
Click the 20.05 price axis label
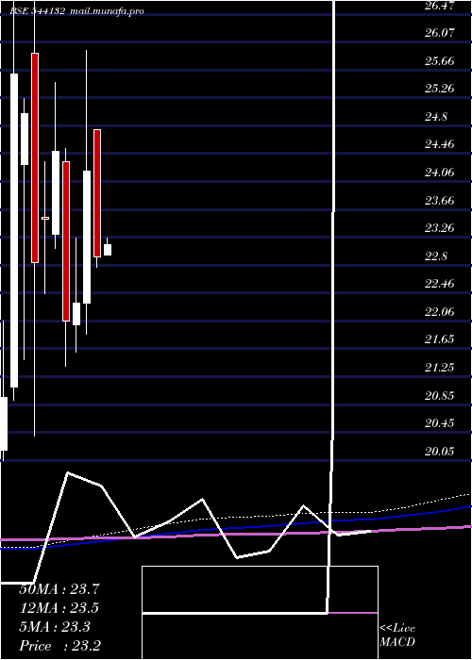point(440,452)
